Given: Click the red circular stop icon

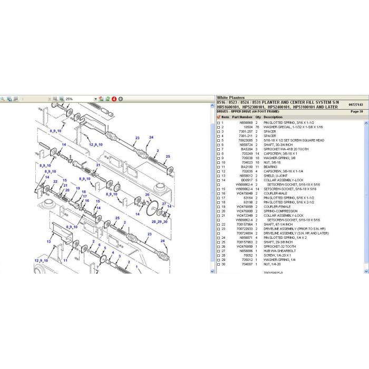Looking at the screenshot, I should click(114, 99).
